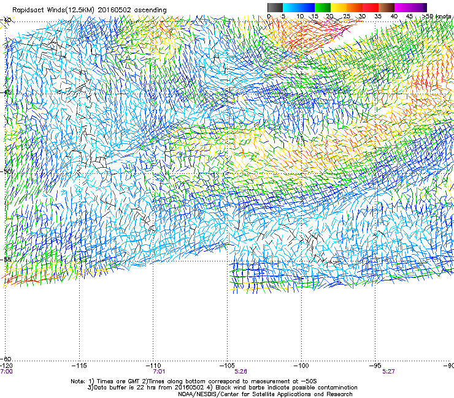The width and height of the screenshot is (454, 398).
Task: Click the longitude label '-95'
Action: point(375,366)
